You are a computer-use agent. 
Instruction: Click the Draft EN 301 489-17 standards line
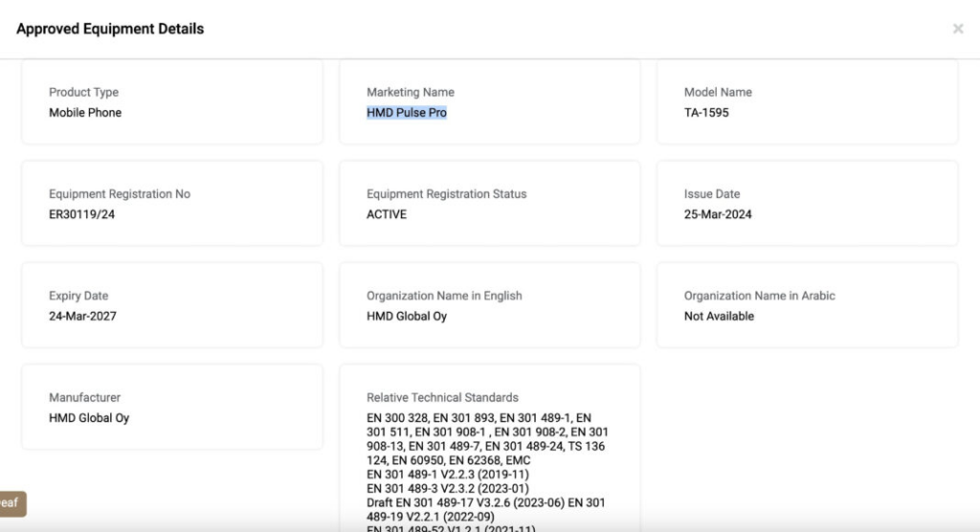point(485,502)
